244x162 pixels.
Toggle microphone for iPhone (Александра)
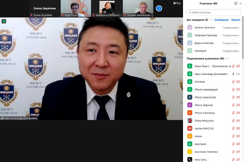pyautogui.click(x=233, y=90)
